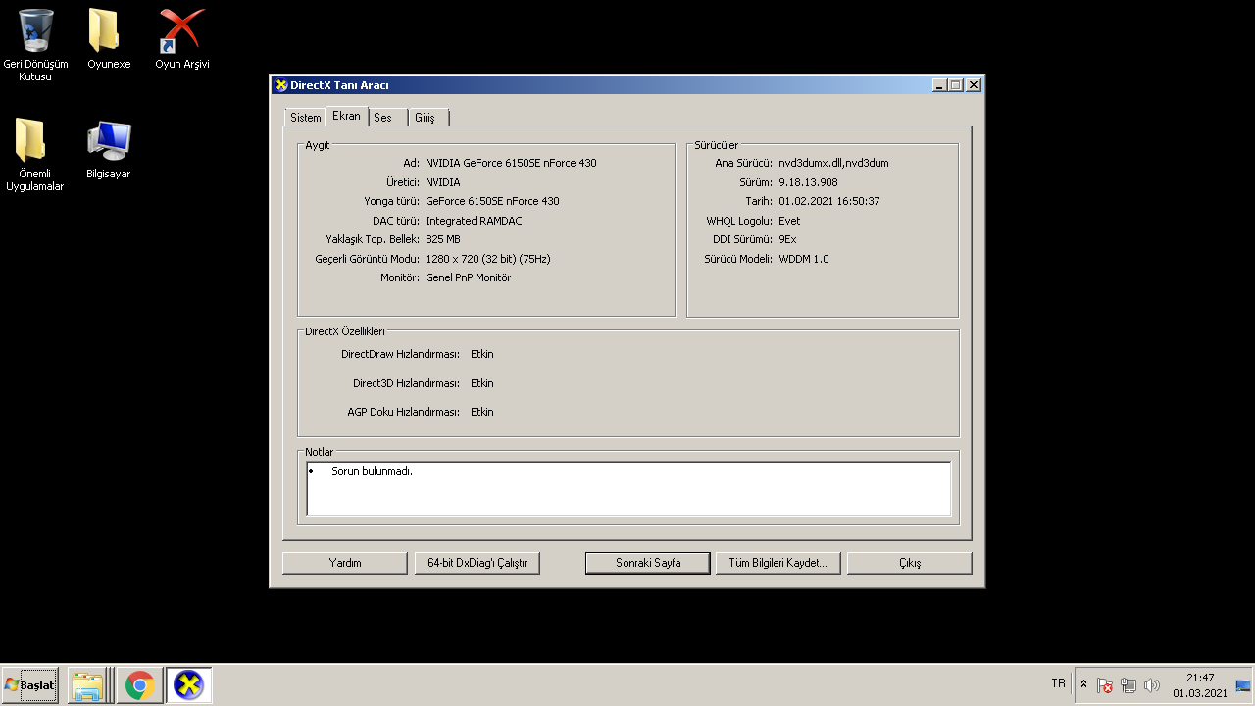The width and height of the screenshot is (1255, 706).
Task: Launch Google Chrome from the taskbar
Action: point(139,685)
